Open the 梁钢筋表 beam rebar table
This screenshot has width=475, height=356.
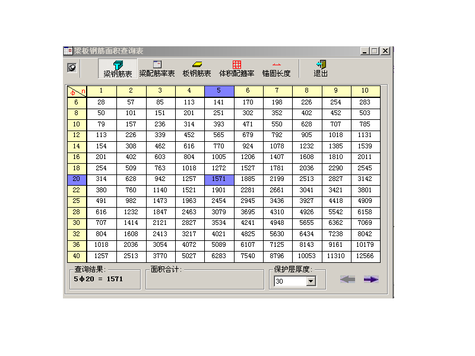118,68
